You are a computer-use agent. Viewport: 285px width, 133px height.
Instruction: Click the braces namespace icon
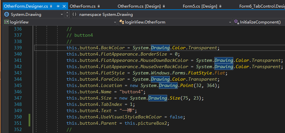[x=74, y=14]
